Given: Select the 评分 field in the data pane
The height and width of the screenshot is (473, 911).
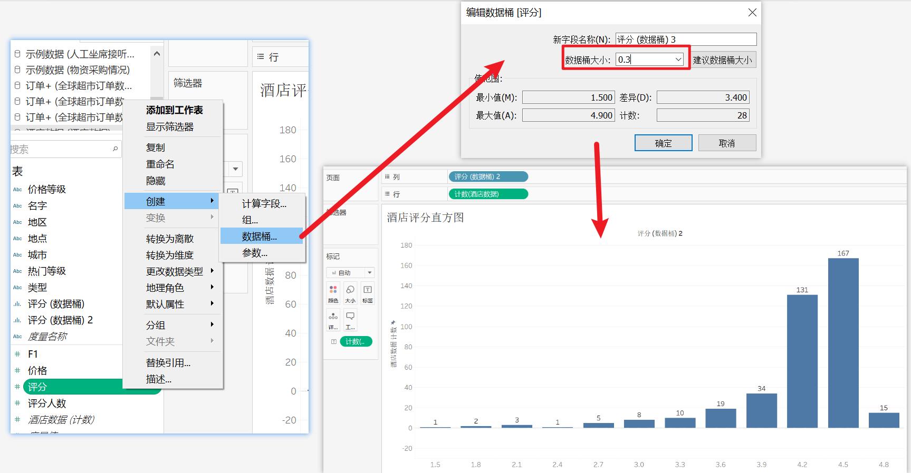Looking at the screenshot, I should tap(72, 387).
